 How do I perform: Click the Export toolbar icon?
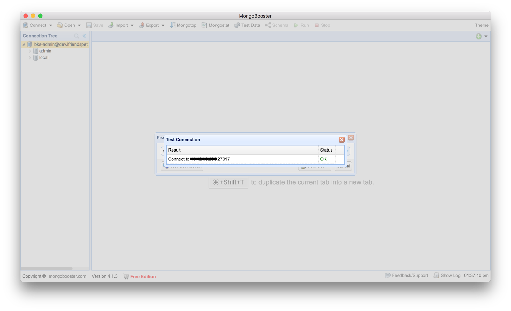click(141, 25)
